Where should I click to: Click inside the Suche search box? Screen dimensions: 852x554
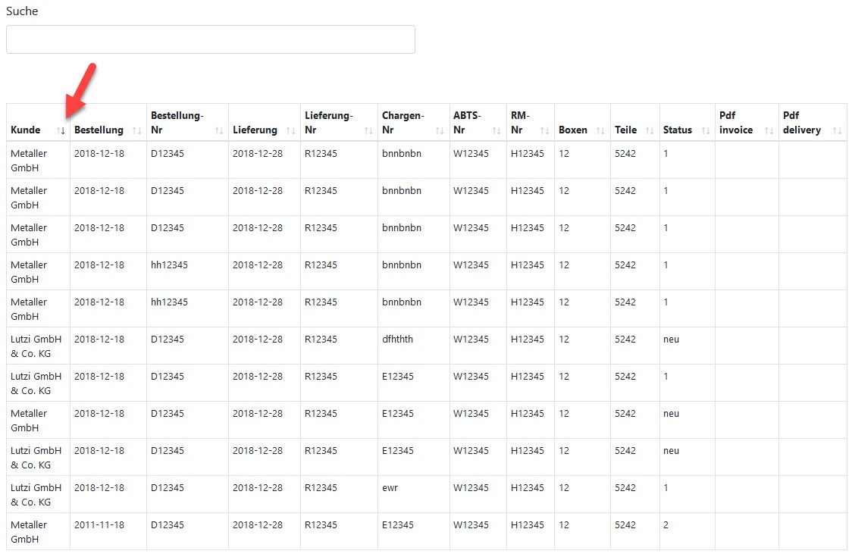point(211,39)
